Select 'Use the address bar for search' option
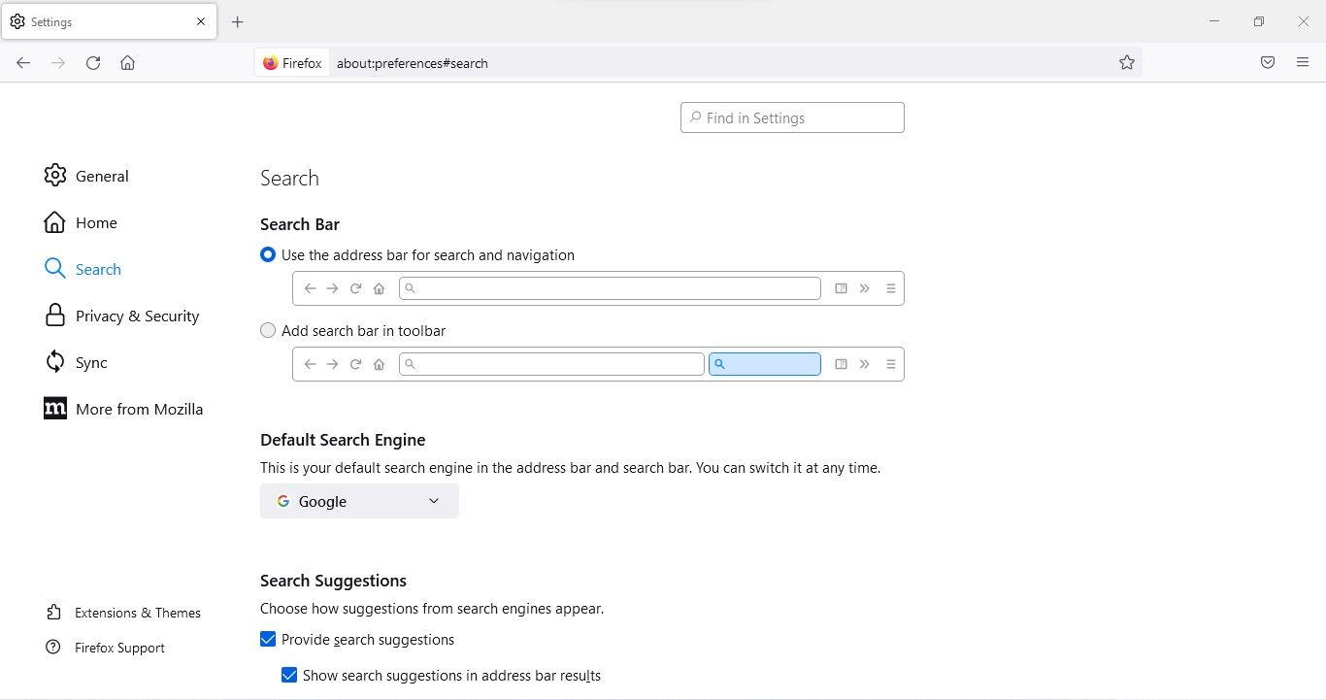Screen dimensions: 1326x700 pos(268,255)
